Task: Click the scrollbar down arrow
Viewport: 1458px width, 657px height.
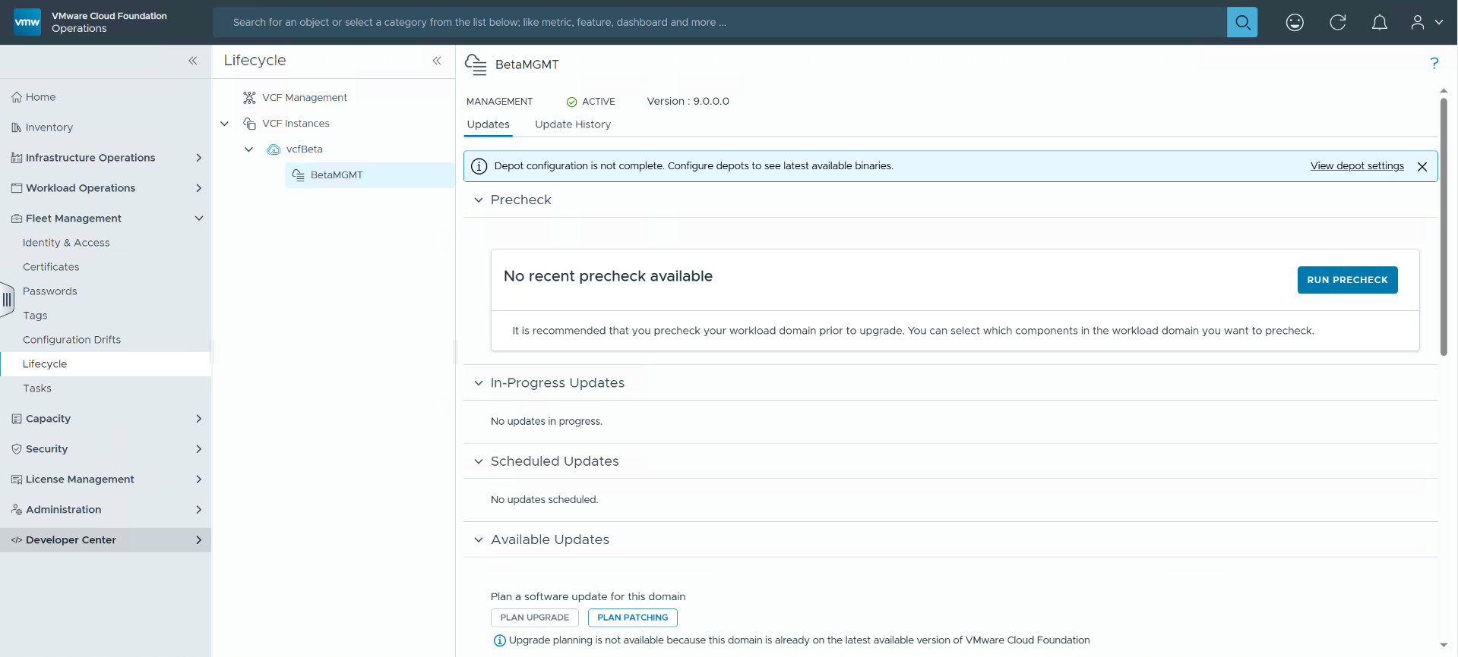Action: tap(1444, 646)
